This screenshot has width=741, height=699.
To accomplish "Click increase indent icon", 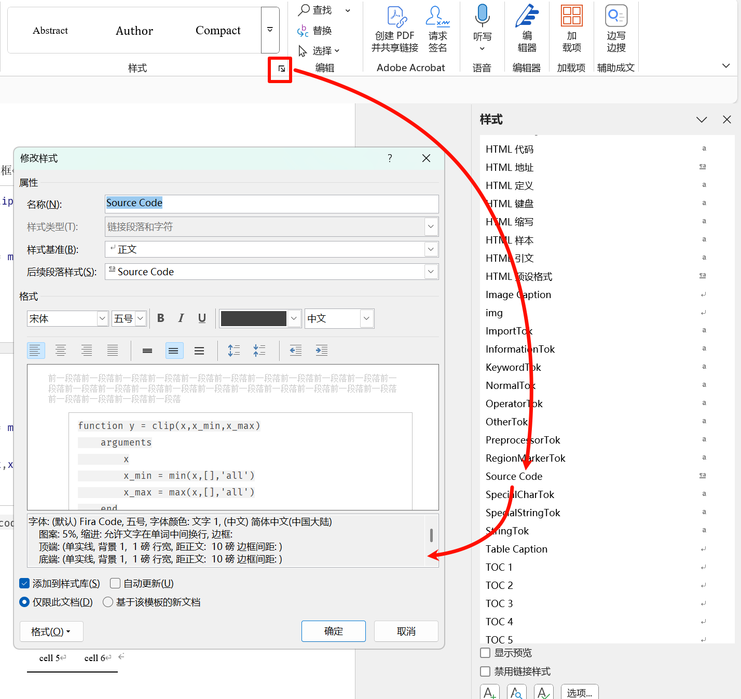I will pyautogui.click(x=321, y=351).
